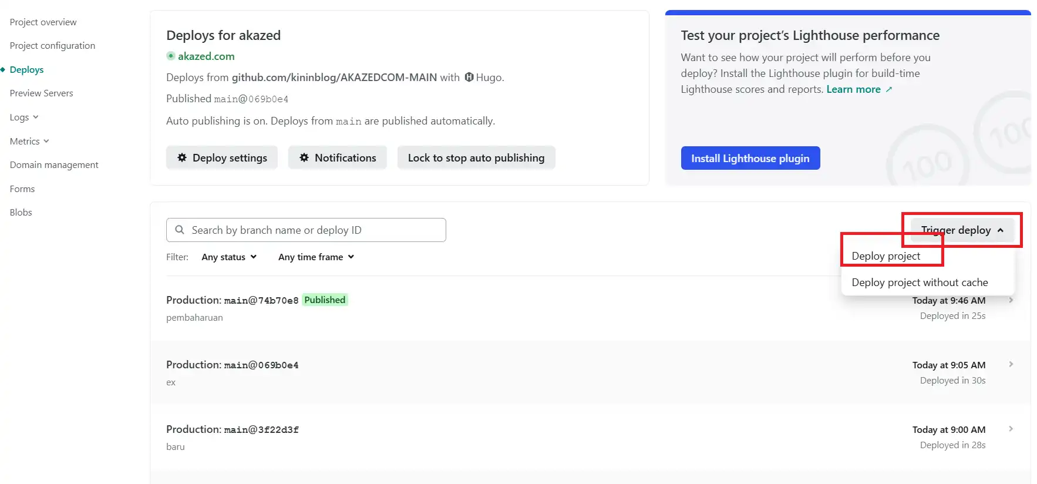Open Domain management page
The width and height of the screenshot is (1037, 484).
(54, 164)
